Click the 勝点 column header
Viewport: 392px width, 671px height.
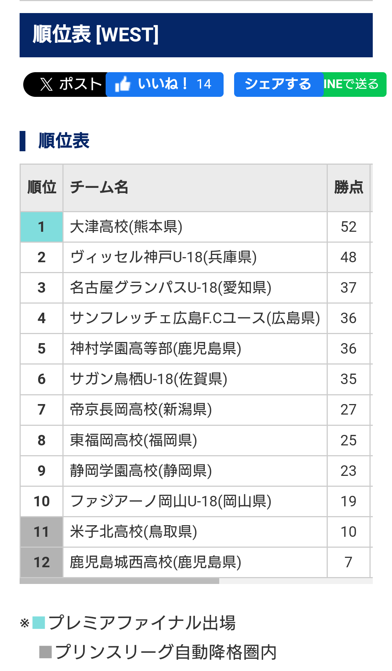348,188
